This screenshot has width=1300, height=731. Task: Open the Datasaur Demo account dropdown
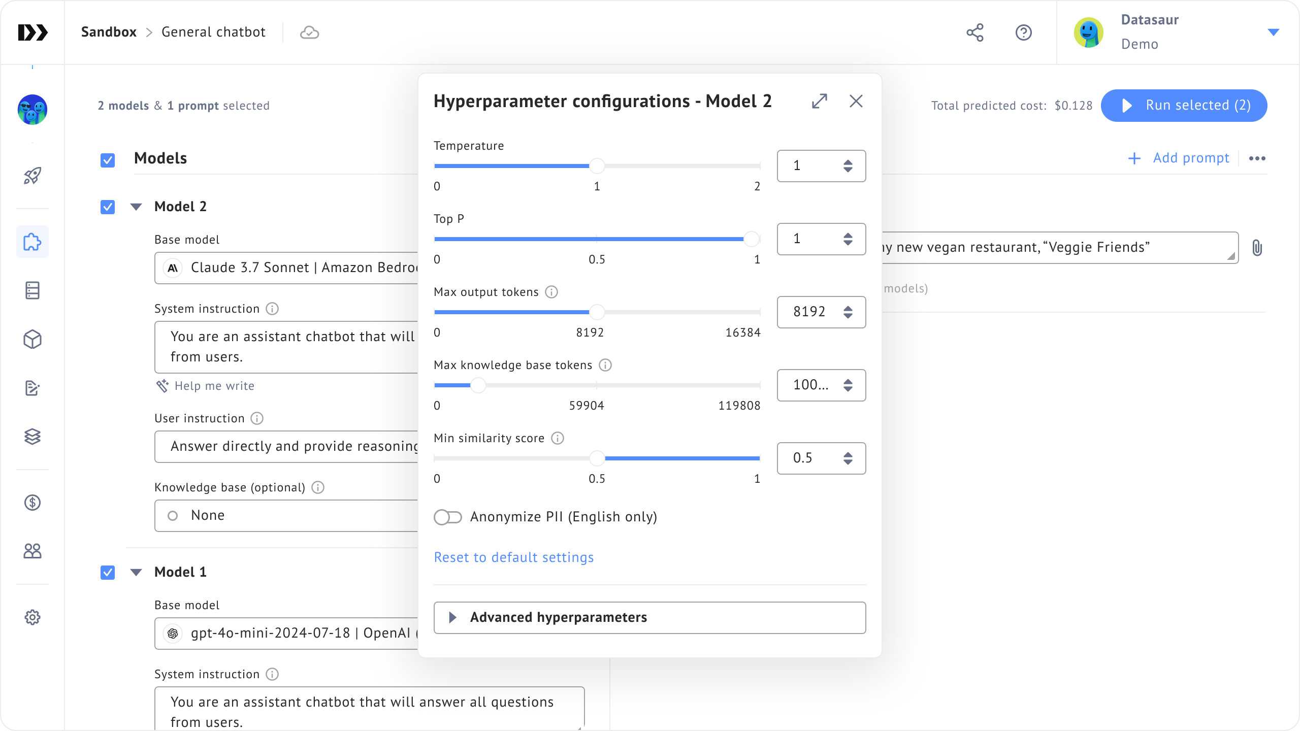pos(1273,32)
